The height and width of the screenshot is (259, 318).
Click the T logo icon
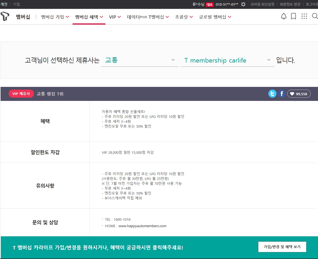click(x=5, y=16)
